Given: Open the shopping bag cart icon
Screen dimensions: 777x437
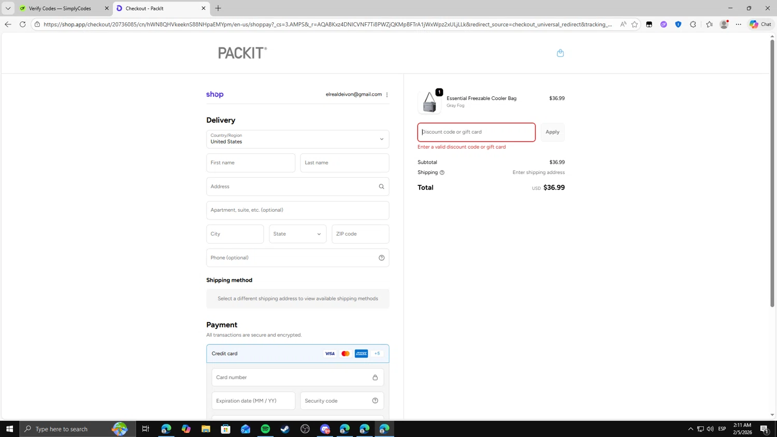Looking at the screenshot, I should click(x=560, y=53).
